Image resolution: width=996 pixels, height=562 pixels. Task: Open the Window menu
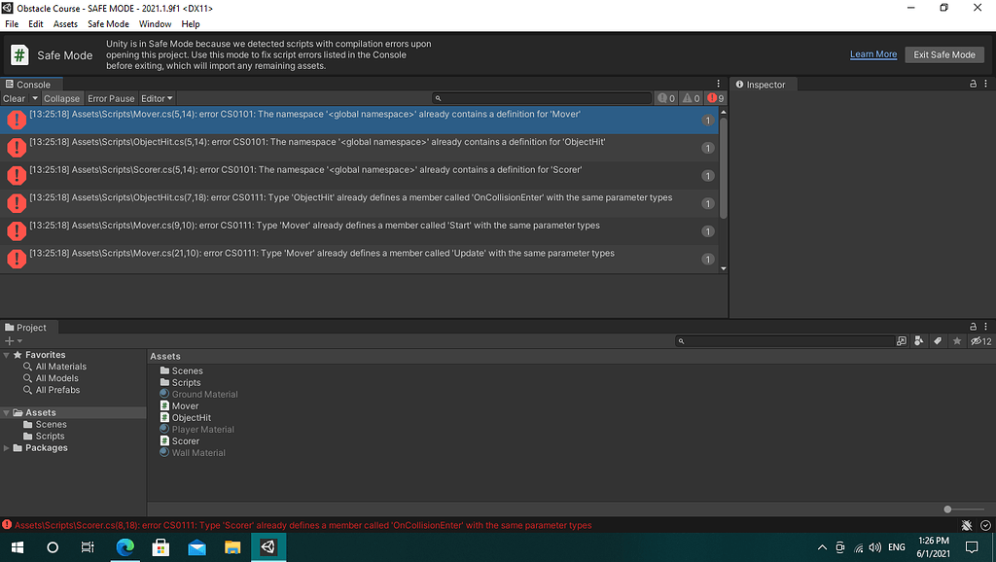155,24
